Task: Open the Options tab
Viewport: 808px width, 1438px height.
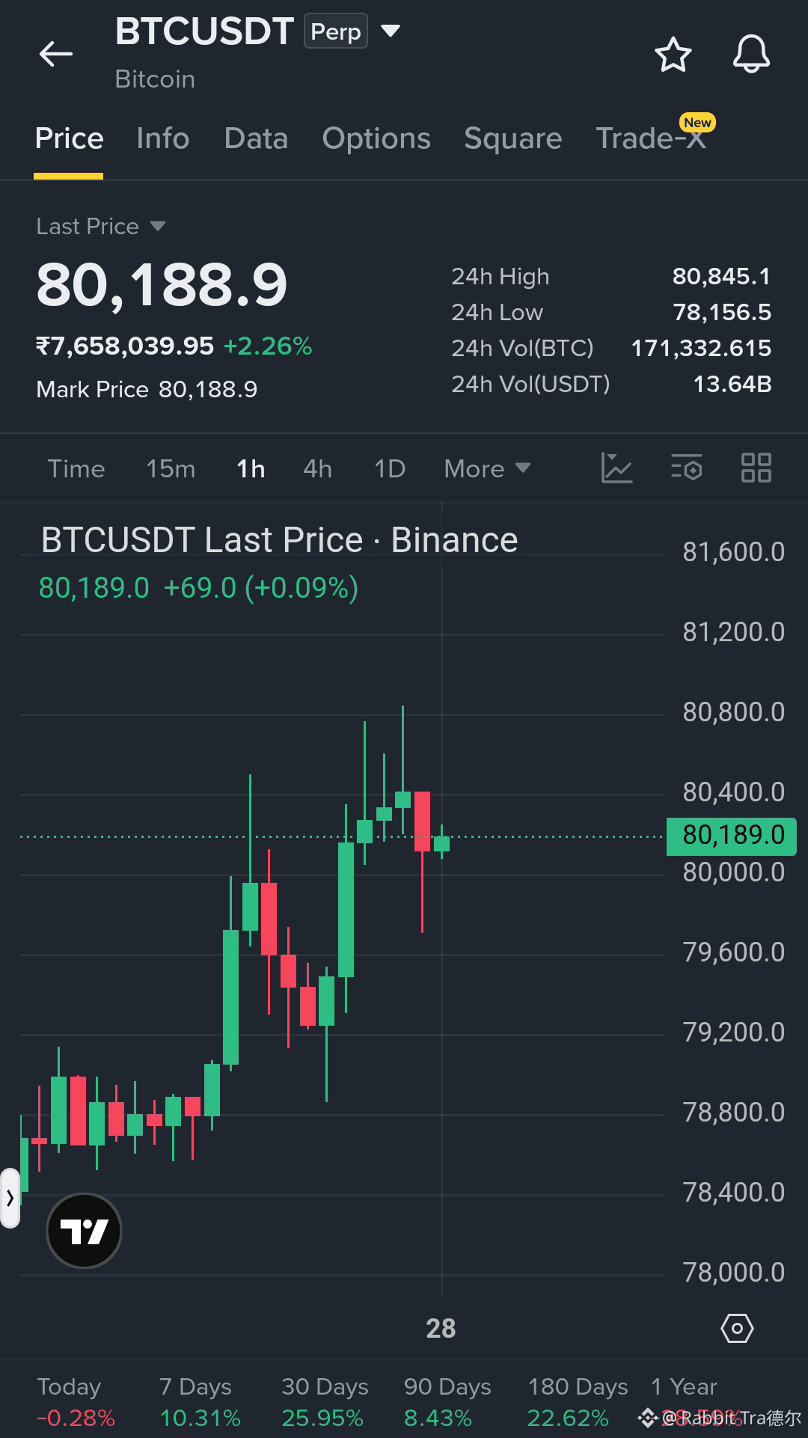Action: [376, 138]
